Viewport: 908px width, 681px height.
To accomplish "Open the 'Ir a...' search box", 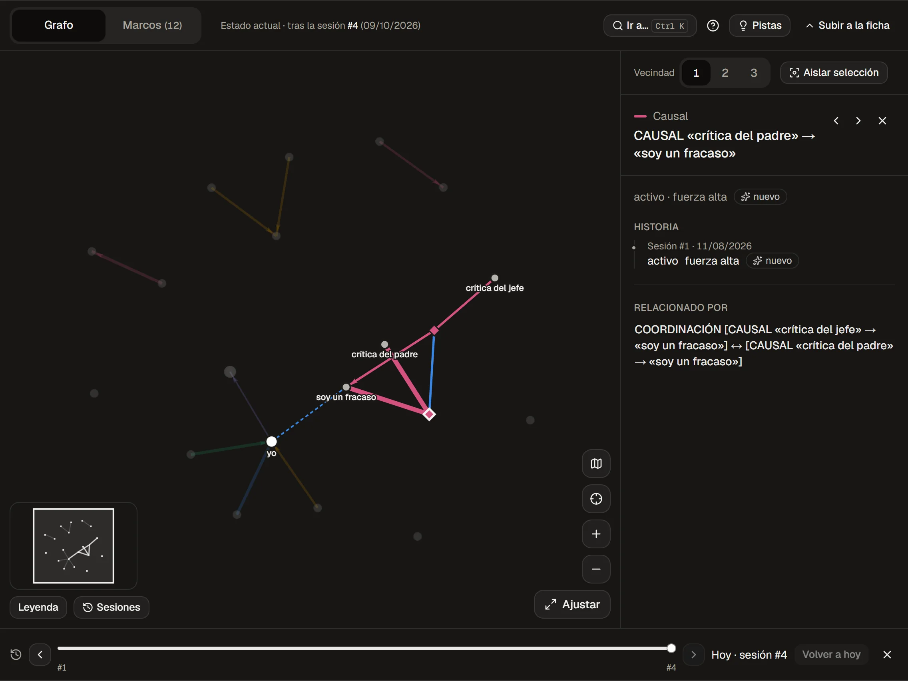I will point(650,26).
